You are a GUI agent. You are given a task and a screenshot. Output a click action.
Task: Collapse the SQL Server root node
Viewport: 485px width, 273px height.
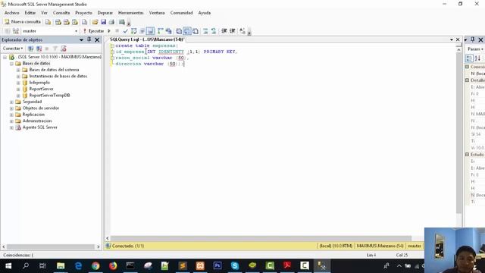[5, 58]
